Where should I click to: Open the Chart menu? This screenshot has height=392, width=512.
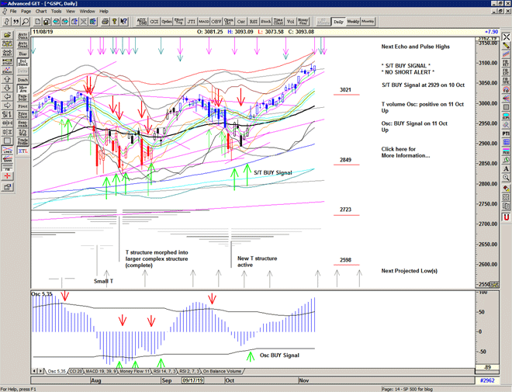[x=40, y=12]
